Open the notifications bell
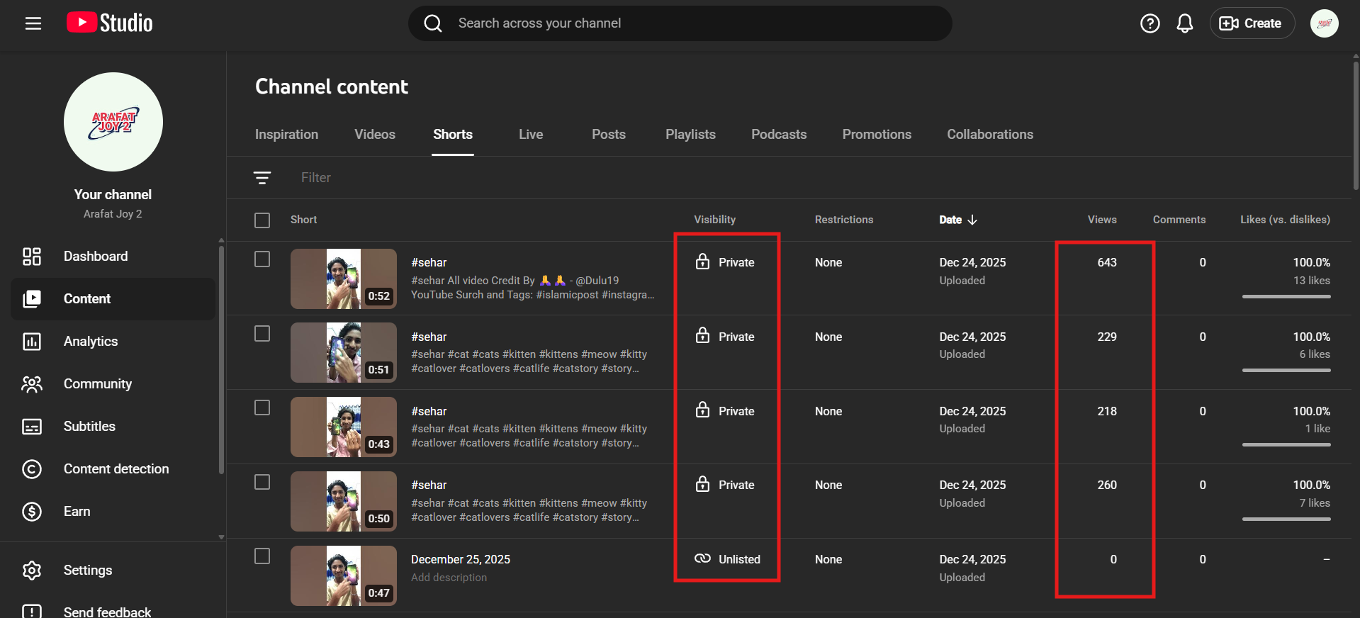 coord(1184,23)
